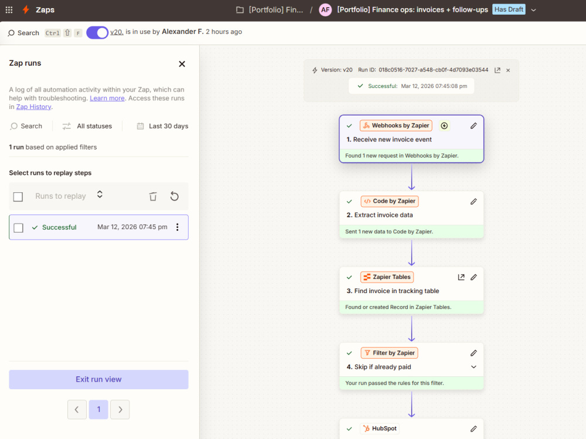Image resolution: width=586 pixels, height=439 pixels.
Task: Click the Has Draft badge
Action: click(509, 9)
